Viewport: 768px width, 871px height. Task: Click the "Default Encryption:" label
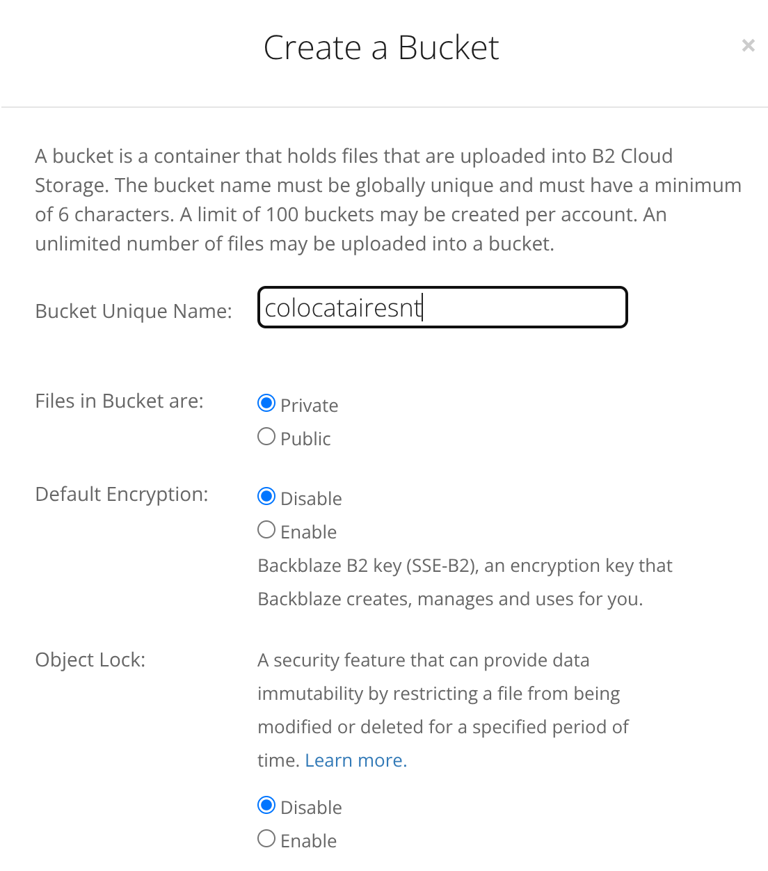[x=122, y=495]
